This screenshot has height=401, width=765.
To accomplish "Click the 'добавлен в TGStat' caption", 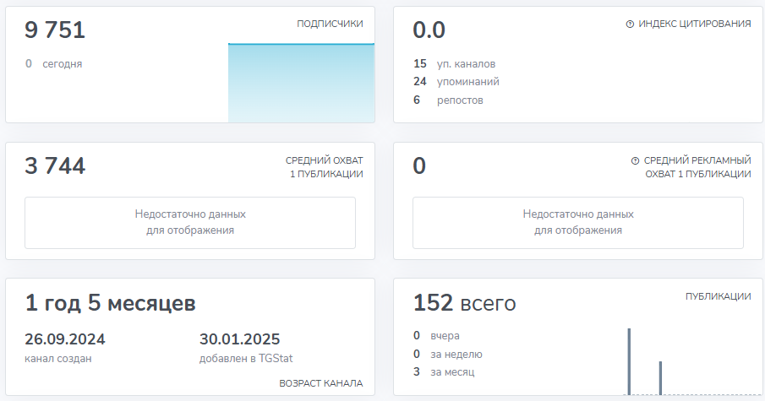I will (246, 359).
